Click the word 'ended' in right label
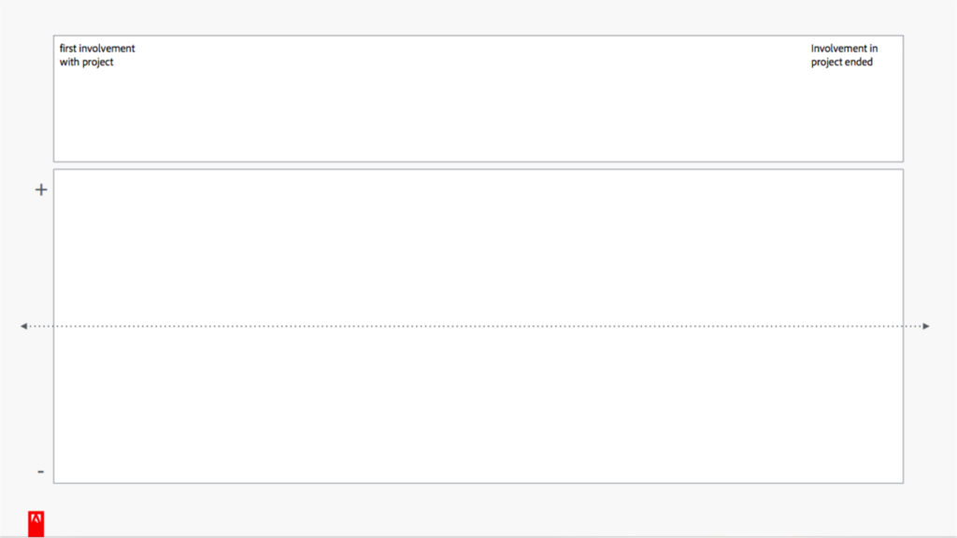Viewport: 957px width, 538px height. pos(859,63)
